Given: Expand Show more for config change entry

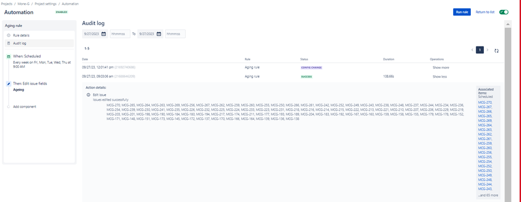Looking at the screenshot, I should (441, 67).
